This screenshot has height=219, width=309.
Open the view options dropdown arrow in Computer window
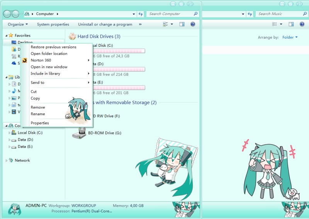172,24
